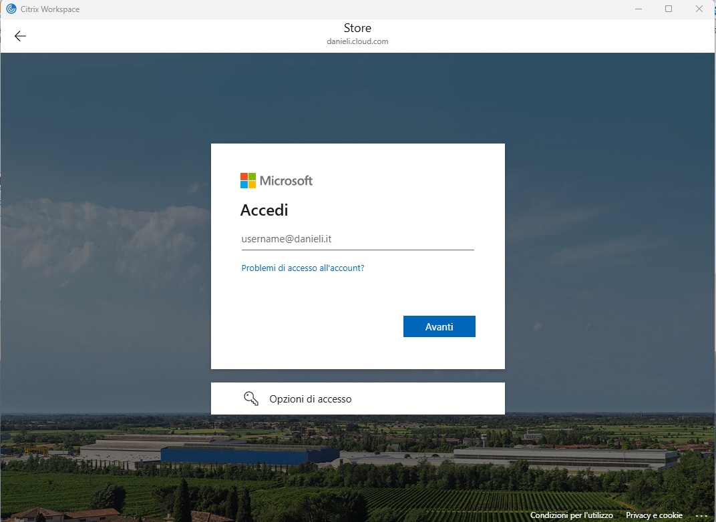The width and height of the screenshot is (716, 522).
Task: Click the Accedi heading
Action: [264, 210]
